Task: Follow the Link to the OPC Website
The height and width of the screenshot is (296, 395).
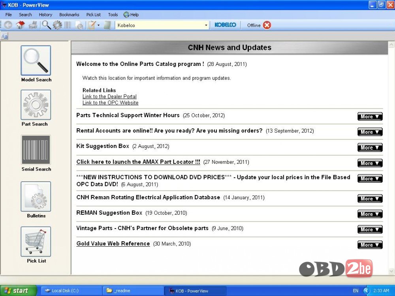Action: click(110, 103)
